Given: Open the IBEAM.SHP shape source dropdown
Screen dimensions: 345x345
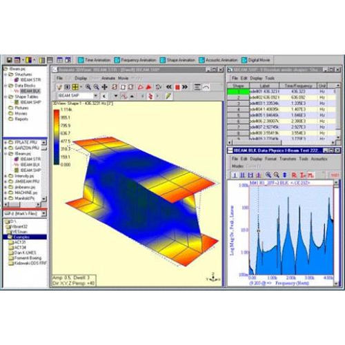Looking at the screenshot, I should pyautogui.click(x=96, y=96).
